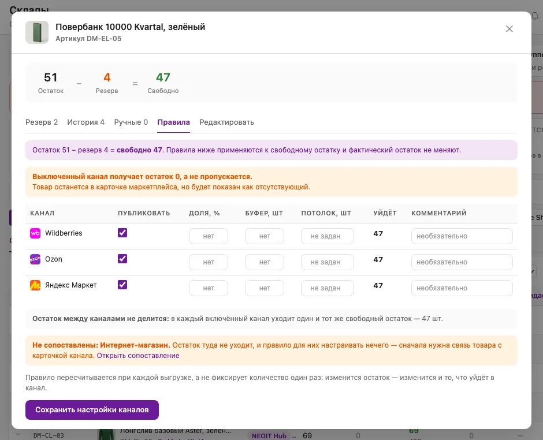Uncheck the Яндекс Маркет publish checkbox
The image size is (543, 440).
click(x=122, y=285)
